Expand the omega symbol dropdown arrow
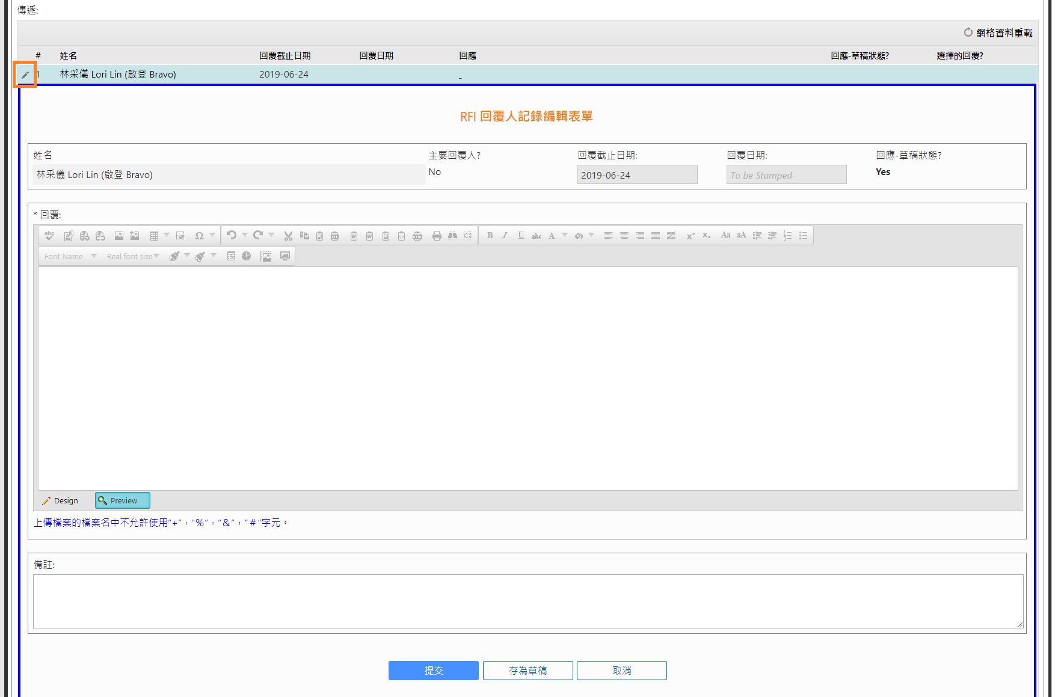1058x697 pixels. click(x=212, y=235)
